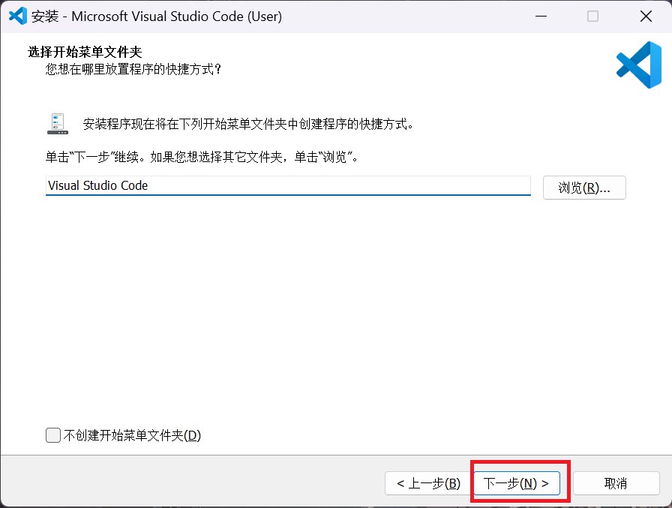
Task: Click the large VS Code logo at top right
Action: click(x=639, y=65)
